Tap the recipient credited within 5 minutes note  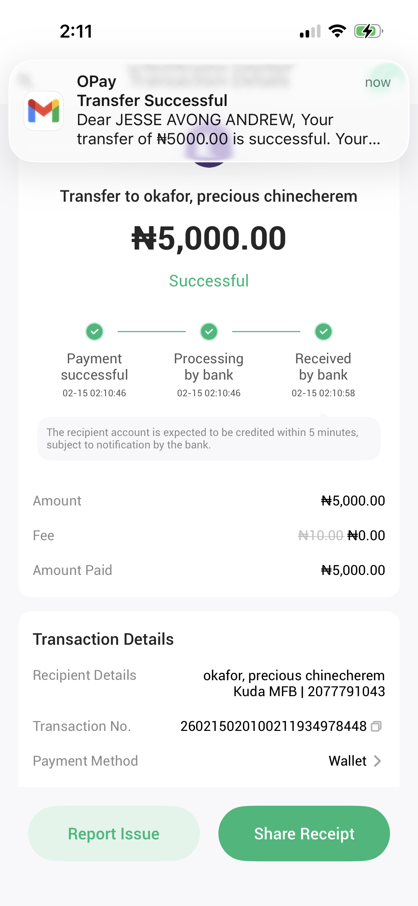pyautogui.click(x=209, y=438)
